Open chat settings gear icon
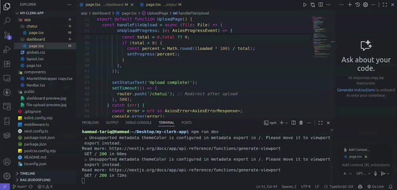Viewport: 397px width, 190px height. click(x=365, y=5)
